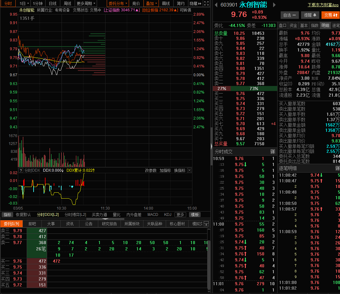Image resolution: width=340 pixels, height=294 pixels.
Task: Click the 创业板指 2182.39 index link
Action: (x=160, y=10)
